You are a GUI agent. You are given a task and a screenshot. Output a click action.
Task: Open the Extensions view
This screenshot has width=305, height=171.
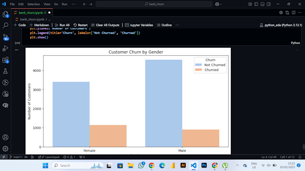[5, 60]
